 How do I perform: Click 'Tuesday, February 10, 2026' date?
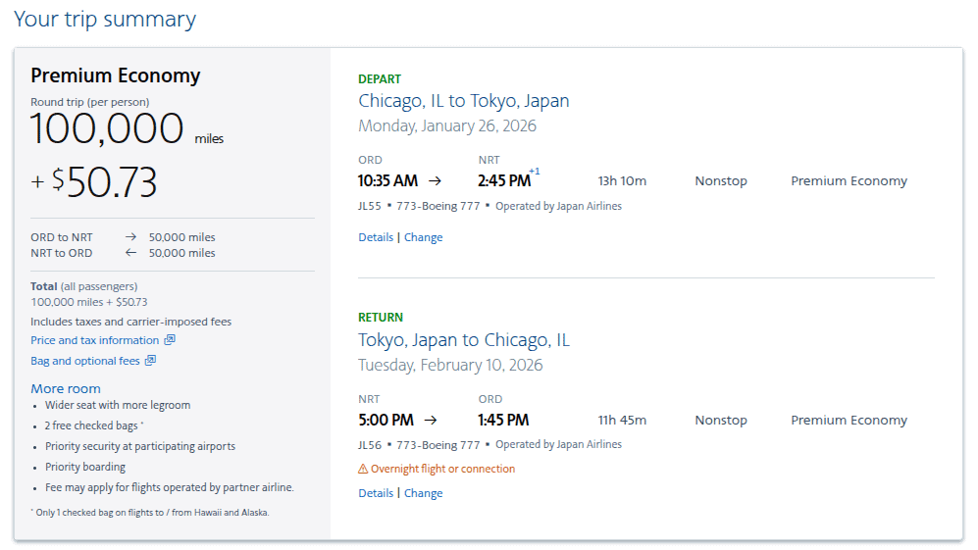pos(450,366)
